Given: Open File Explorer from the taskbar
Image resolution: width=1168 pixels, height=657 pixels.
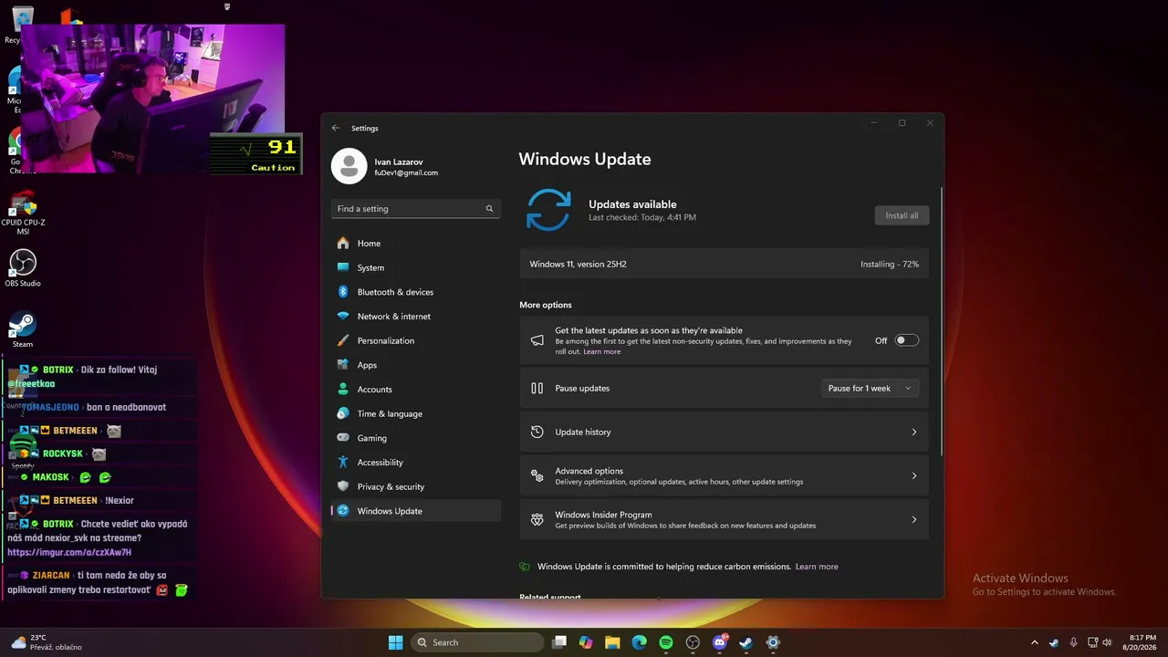Looking at the screenshot, I should click(x=612, y=642).
